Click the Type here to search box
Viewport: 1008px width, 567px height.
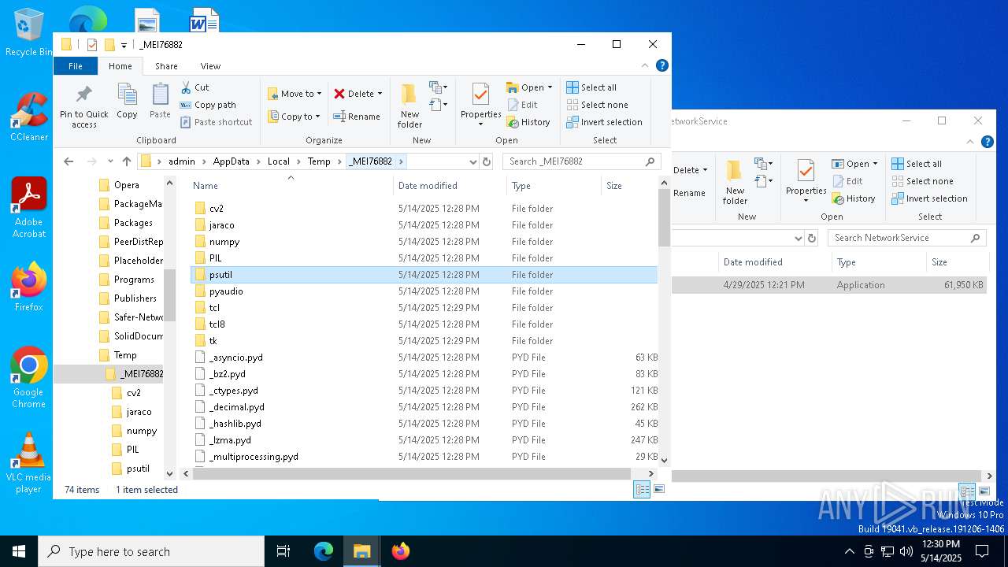click(151, 551)
